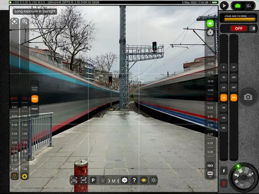Select the 15F frames option

pos(234,87)
